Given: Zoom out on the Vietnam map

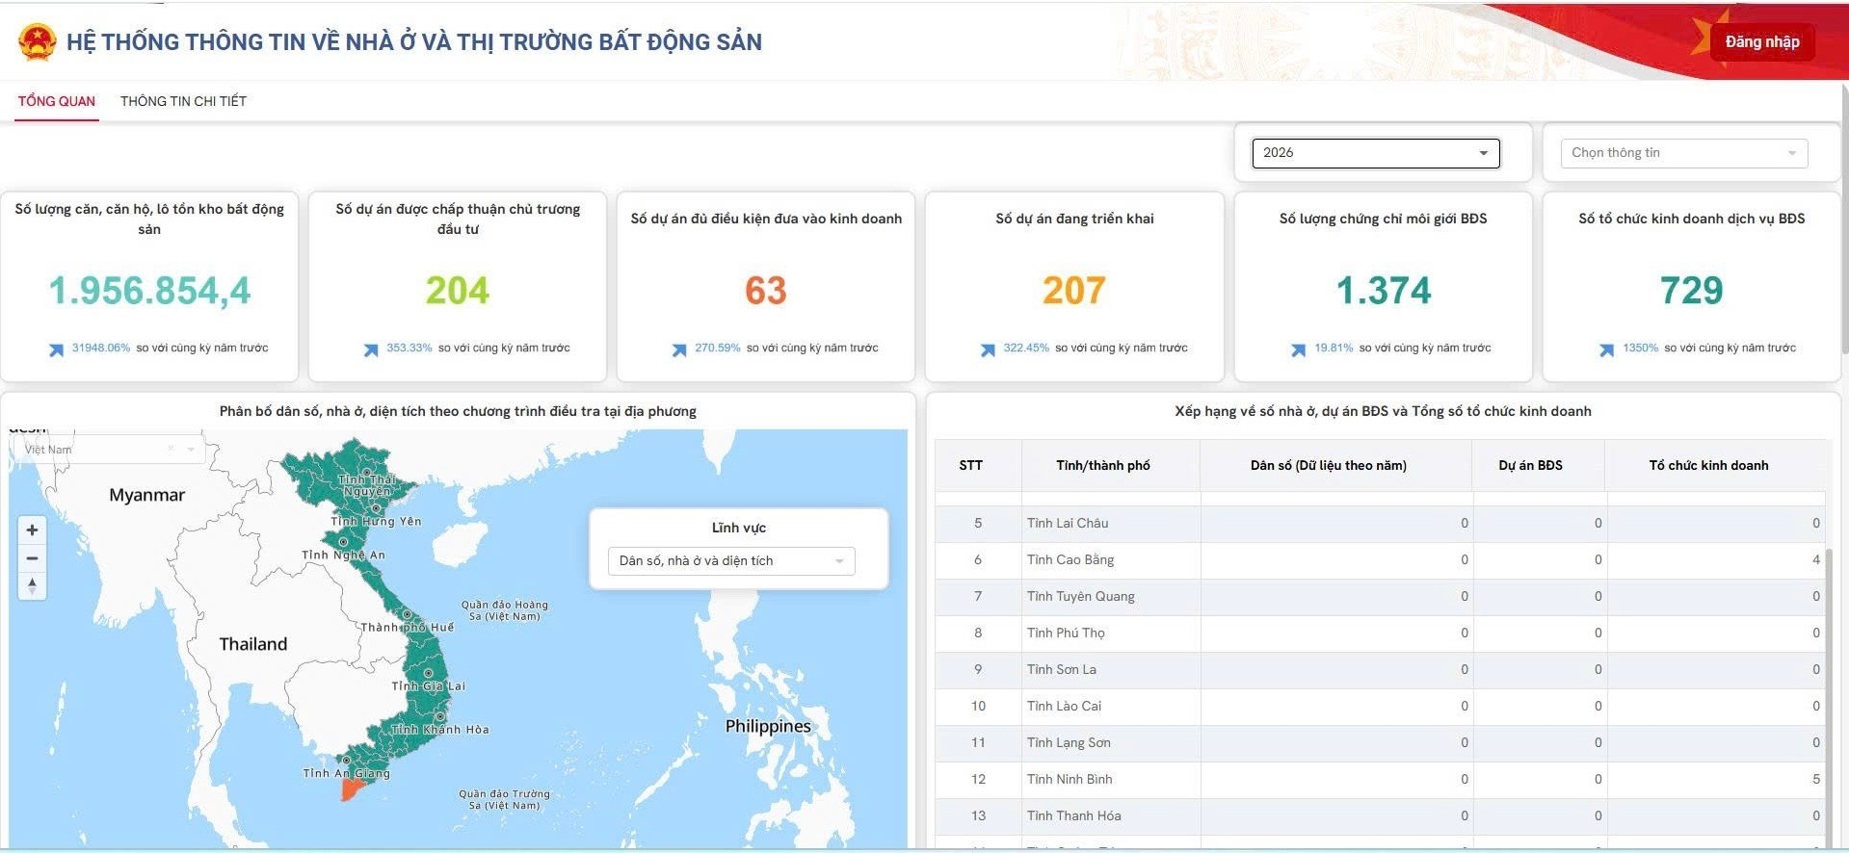Looking at the screenshot, I should point(32,558).
